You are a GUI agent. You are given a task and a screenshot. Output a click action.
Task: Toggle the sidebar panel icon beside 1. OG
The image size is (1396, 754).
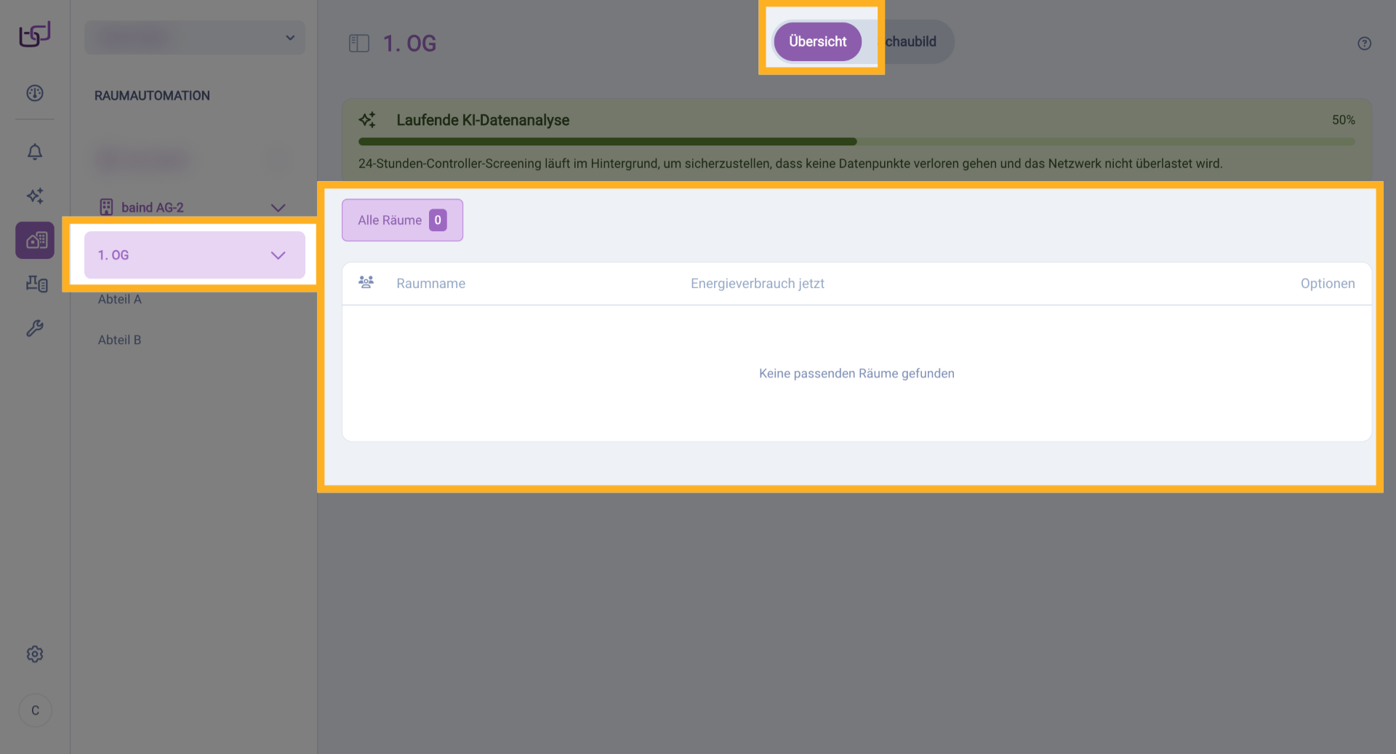point(359,44)
